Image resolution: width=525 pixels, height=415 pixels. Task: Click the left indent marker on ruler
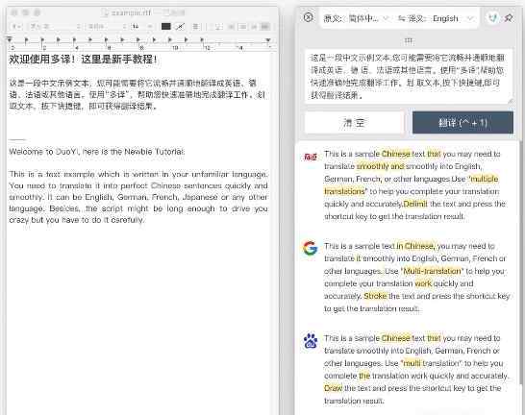10,39
